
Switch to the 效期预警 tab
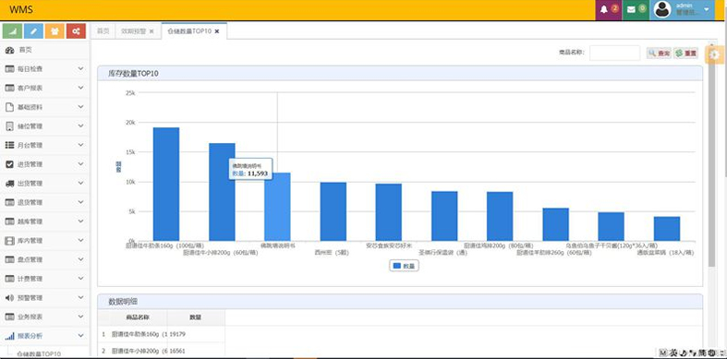pos(138,31)
